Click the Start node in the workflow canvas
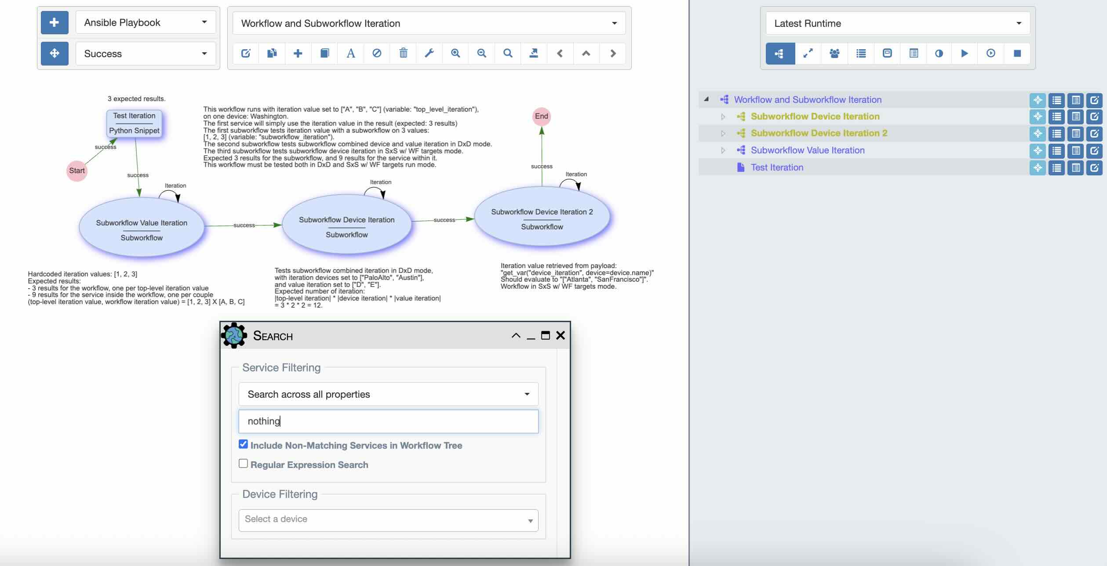1107x566 pixels. [77, 171]
